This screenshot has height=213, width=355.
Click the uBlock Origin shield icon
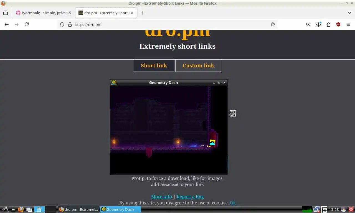(x=338, y=24)
